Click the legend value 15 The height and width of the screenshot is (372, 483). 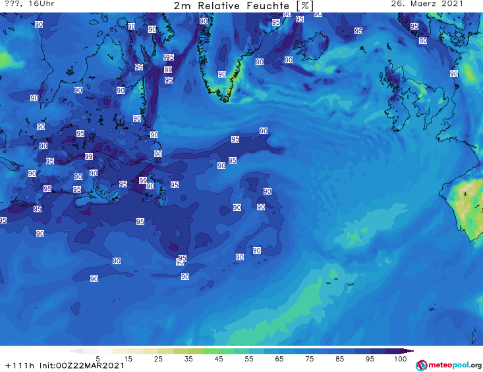tap(128, 359)
